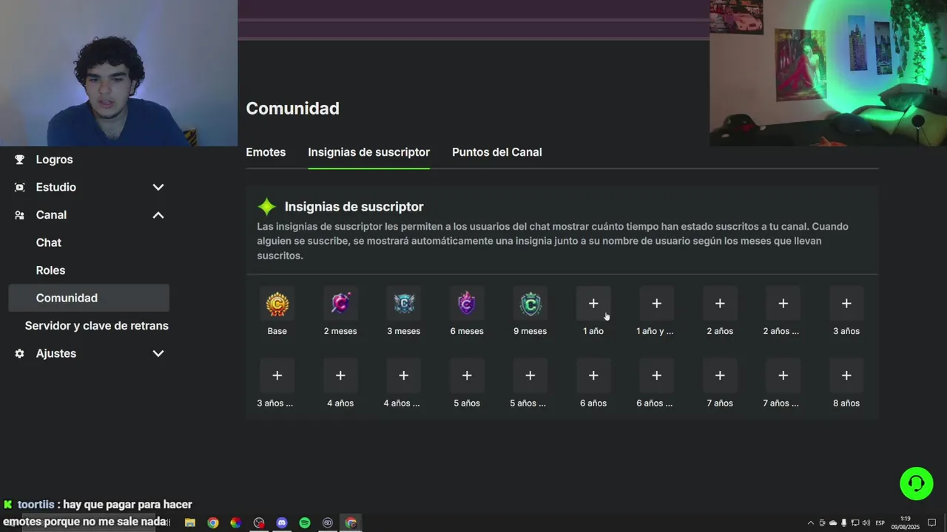Click the 'Comunidad' page heading
The image size is (947, 532).
pos(292,109)
